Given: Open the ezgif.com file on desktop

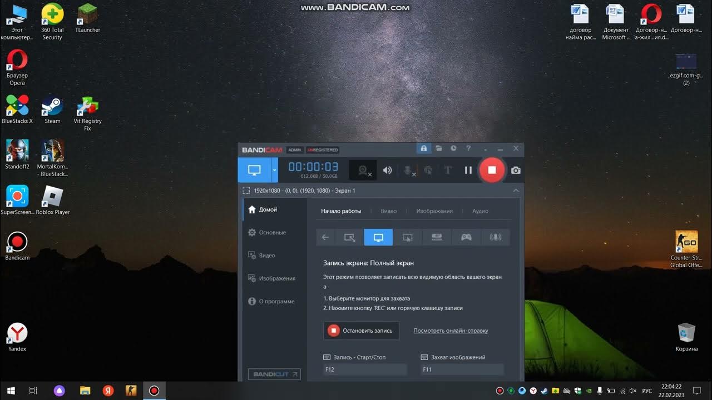Looking at the screenshot, I should tap(686, 69).
